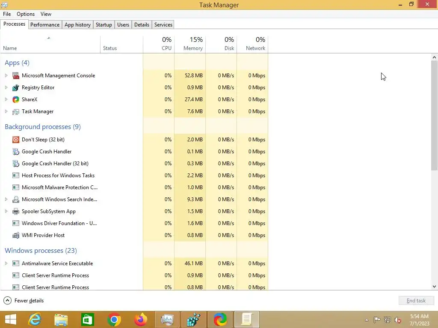
Task: Switch to the Startup tab
Action: click(x=104, y=24)
